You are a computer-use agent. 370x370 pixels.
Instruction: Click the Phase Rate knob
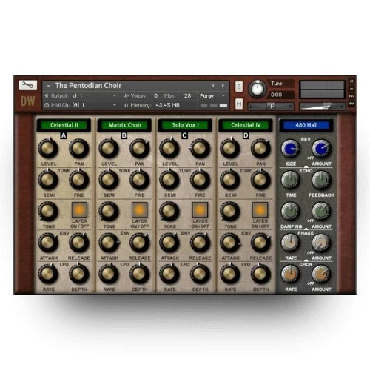pos(291,243)
